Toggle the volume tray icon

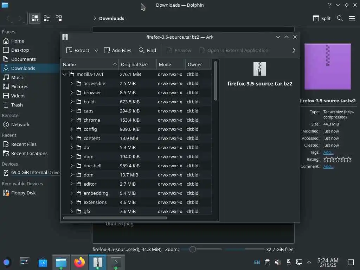click(278, 262)
